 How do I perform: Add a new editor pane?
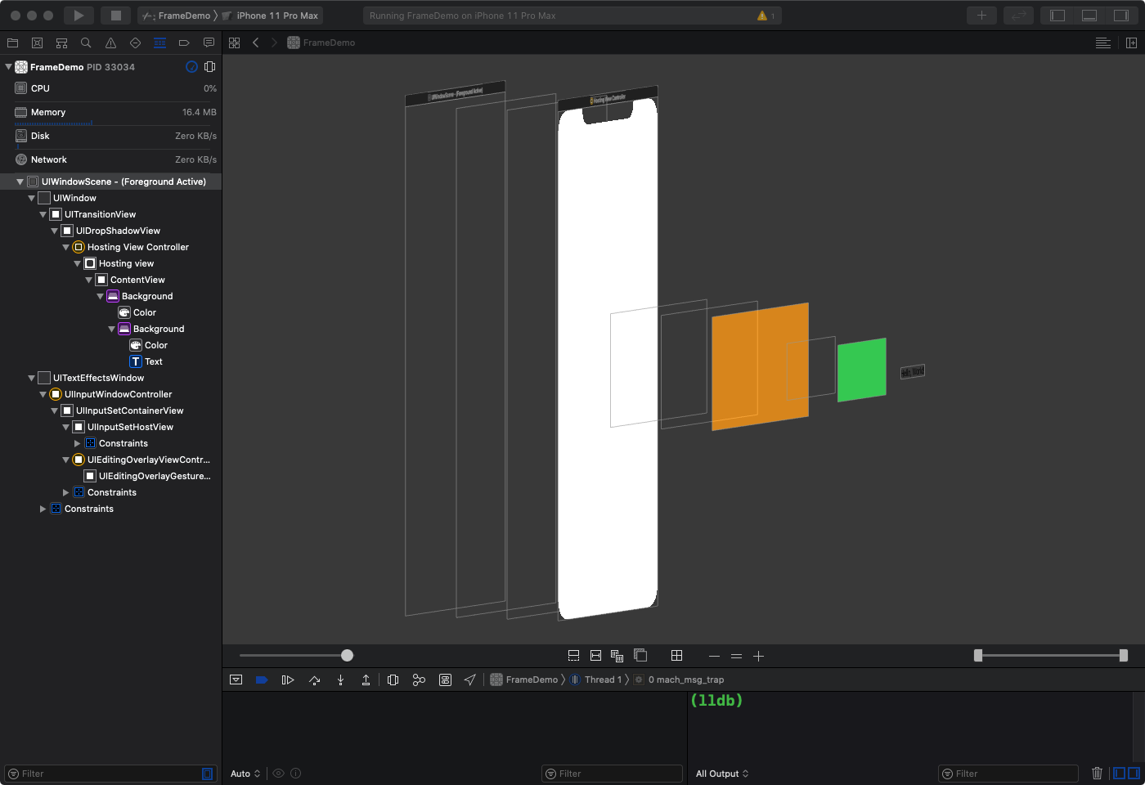1131,43
